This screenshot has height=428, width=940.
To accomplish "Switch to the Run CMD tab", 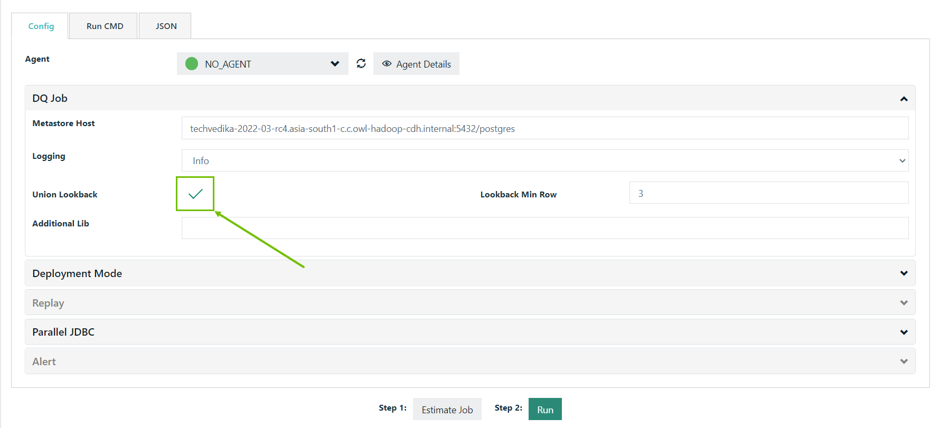I will click(x=105, y=26).
